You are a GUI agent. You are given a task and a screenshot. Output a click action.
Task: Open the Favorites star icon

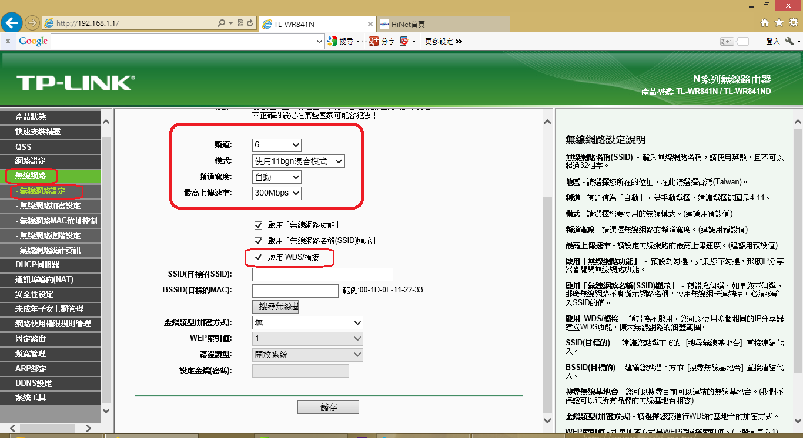[779, 23]
